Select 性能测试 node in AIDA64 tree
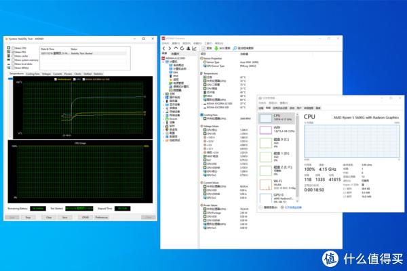This screenshot has width=407, height=271. (x=172, y=140)
